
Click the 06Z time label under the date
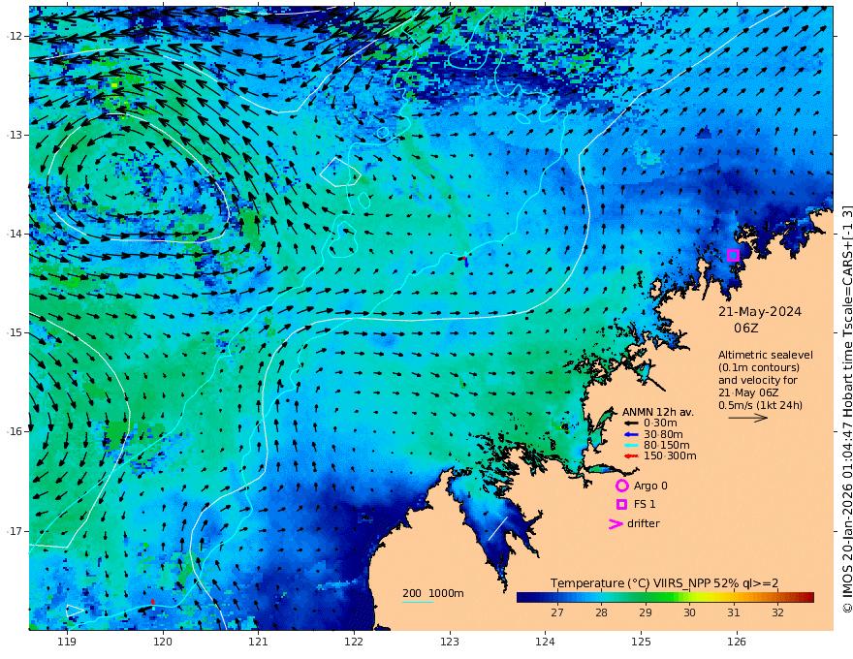745,328
